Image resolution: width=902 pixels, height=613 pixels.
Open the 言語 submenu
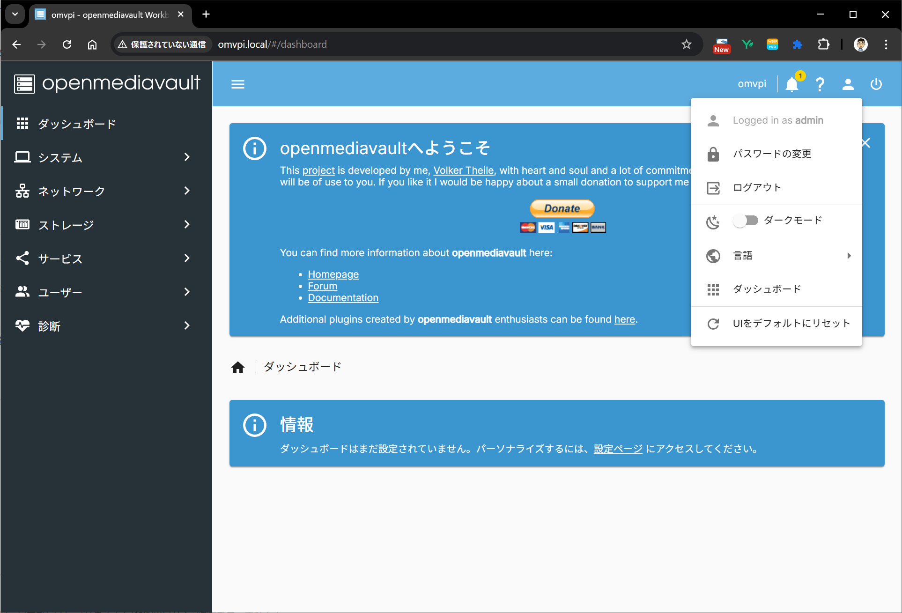pos(776,256)
